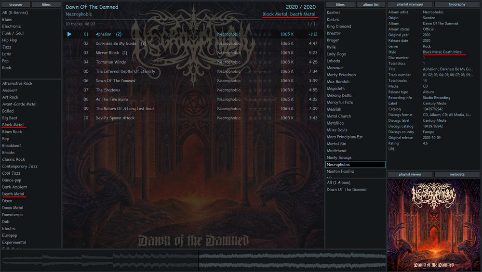The height and width of the screenshot is (272, 482).
Task: Select artist Kestrel
Action: [333, 13]
